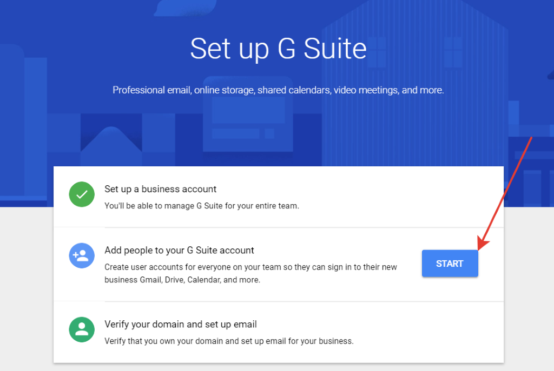
Task: Select the 'Set up a business account' heading
Action: tap(160, 189)
